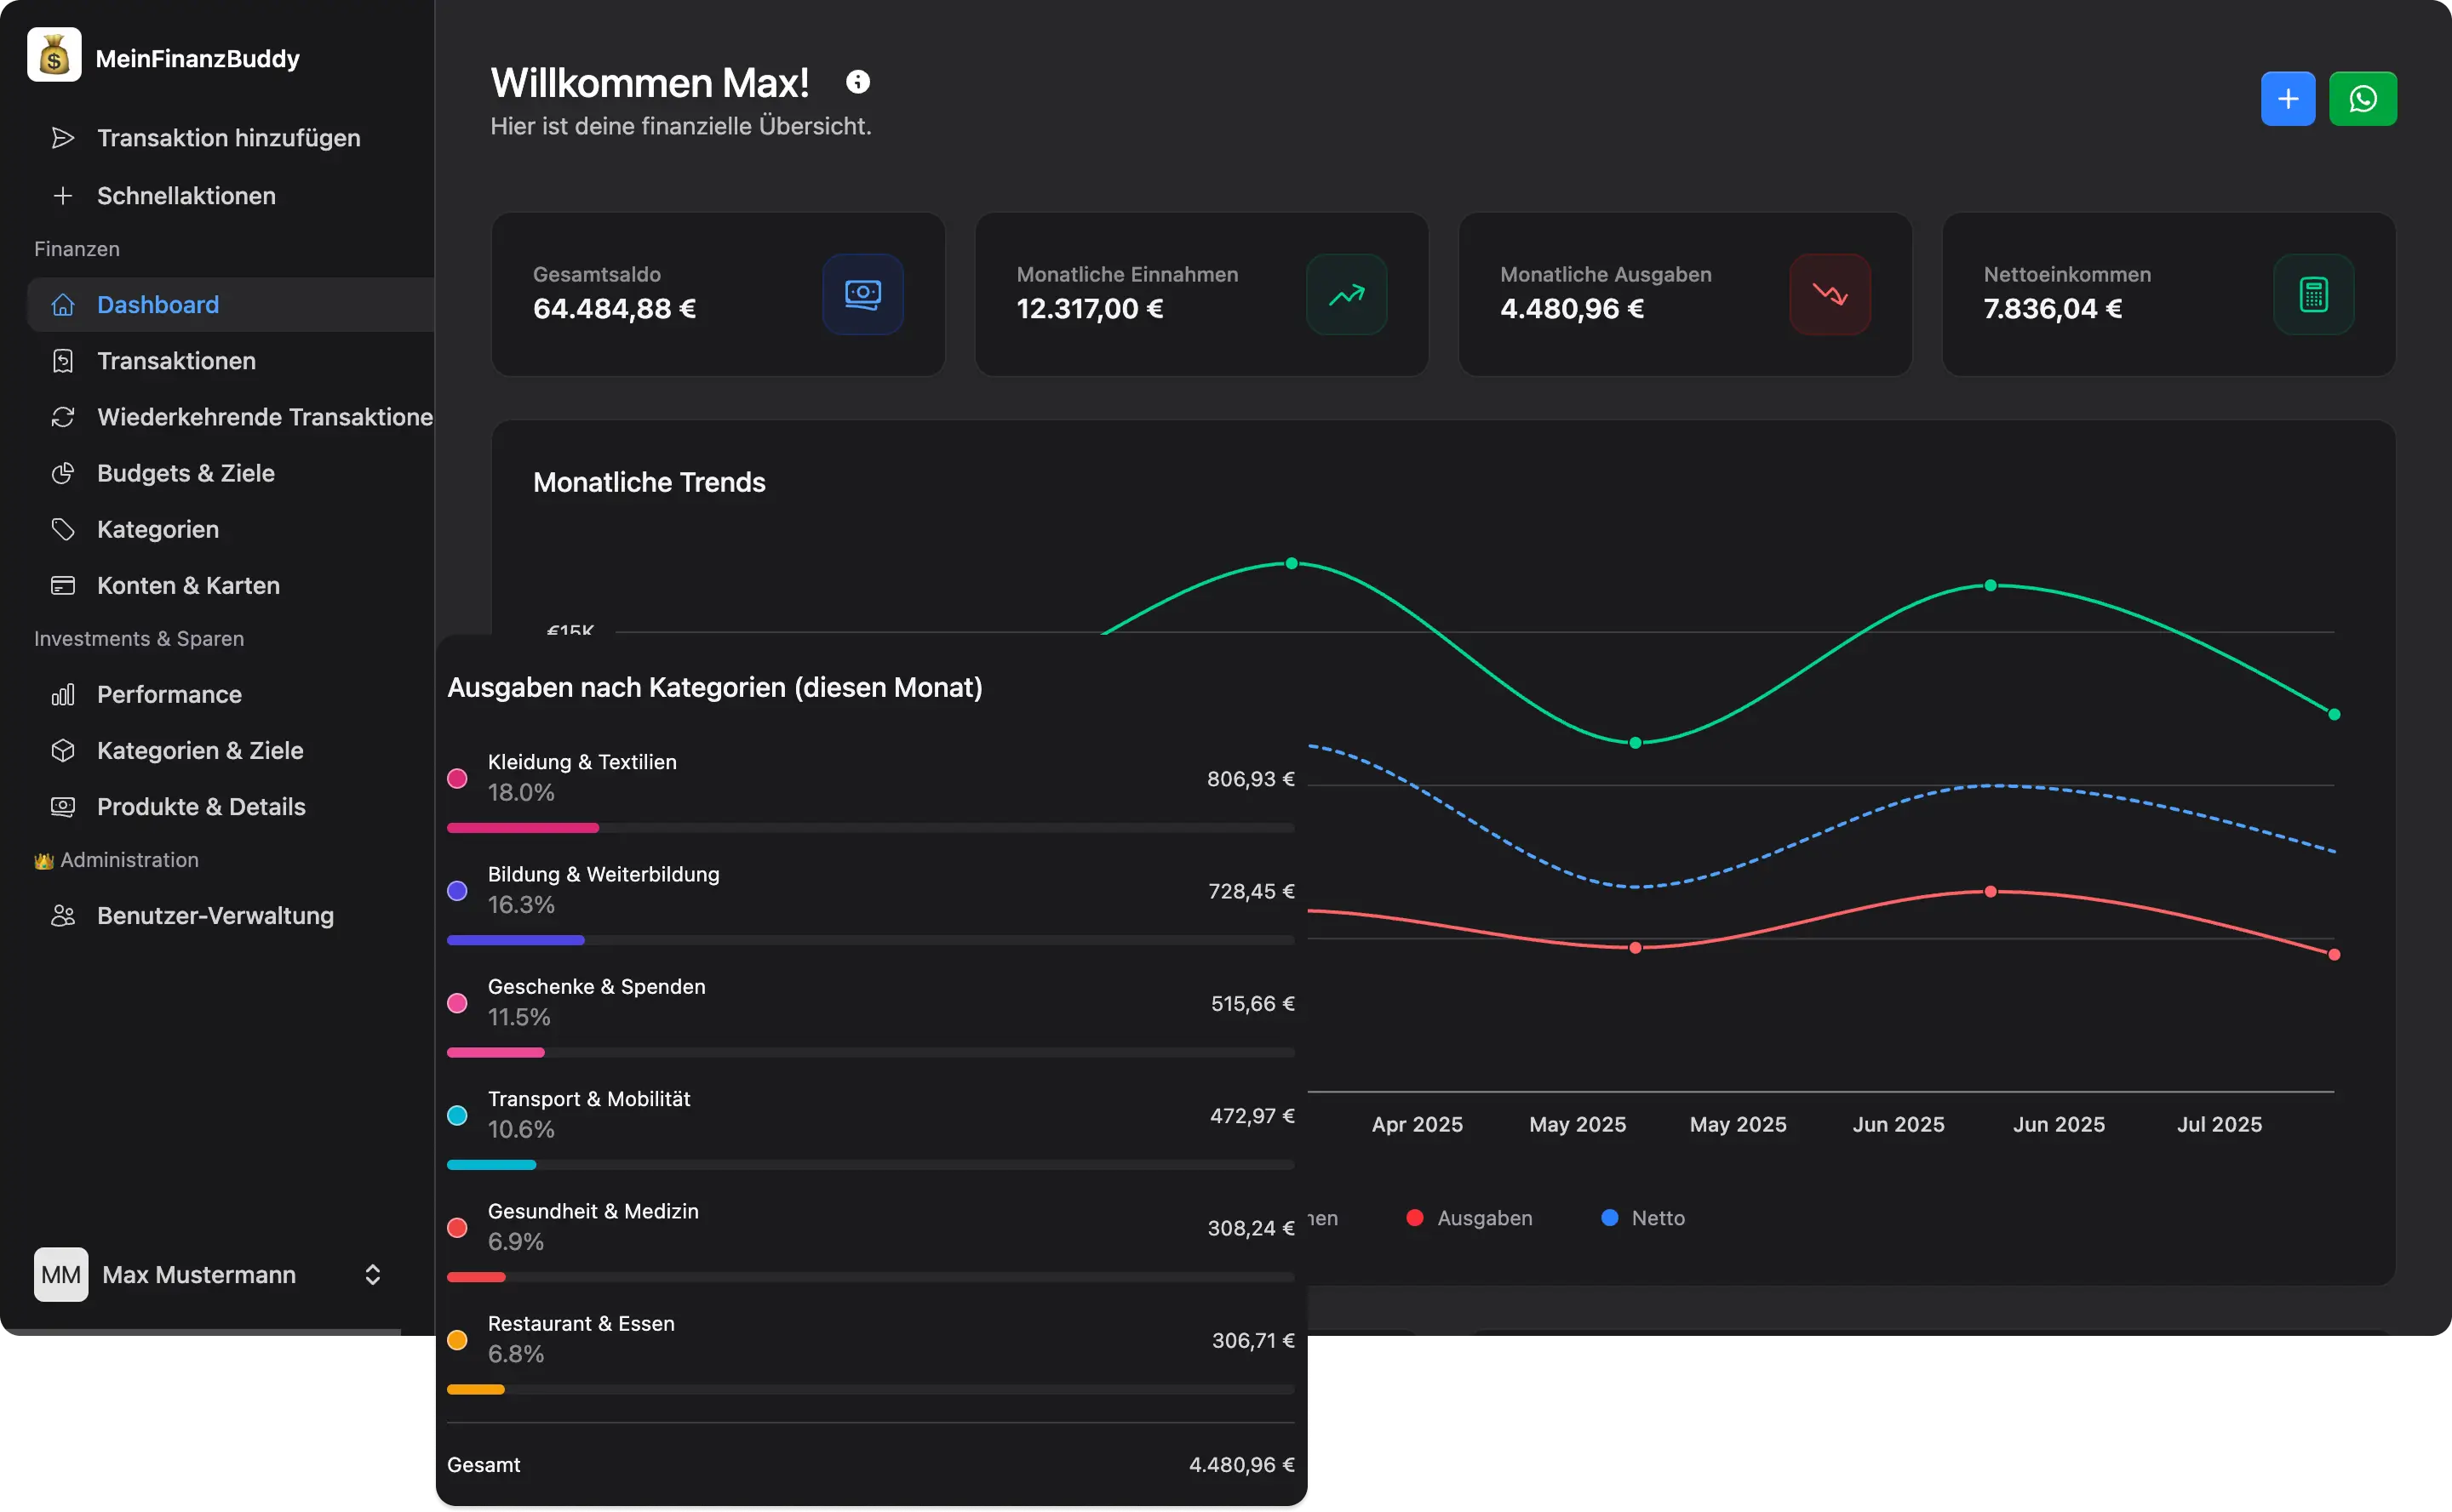Click the Schnellaktionen plus icon
2452x1512 pixels.
[64, 196]
